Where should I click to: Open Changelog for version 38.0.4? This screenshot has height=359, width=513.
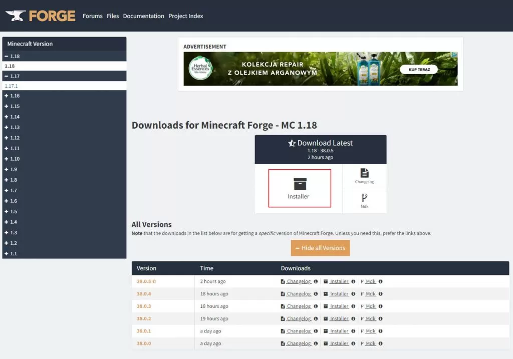coord(299,293)
